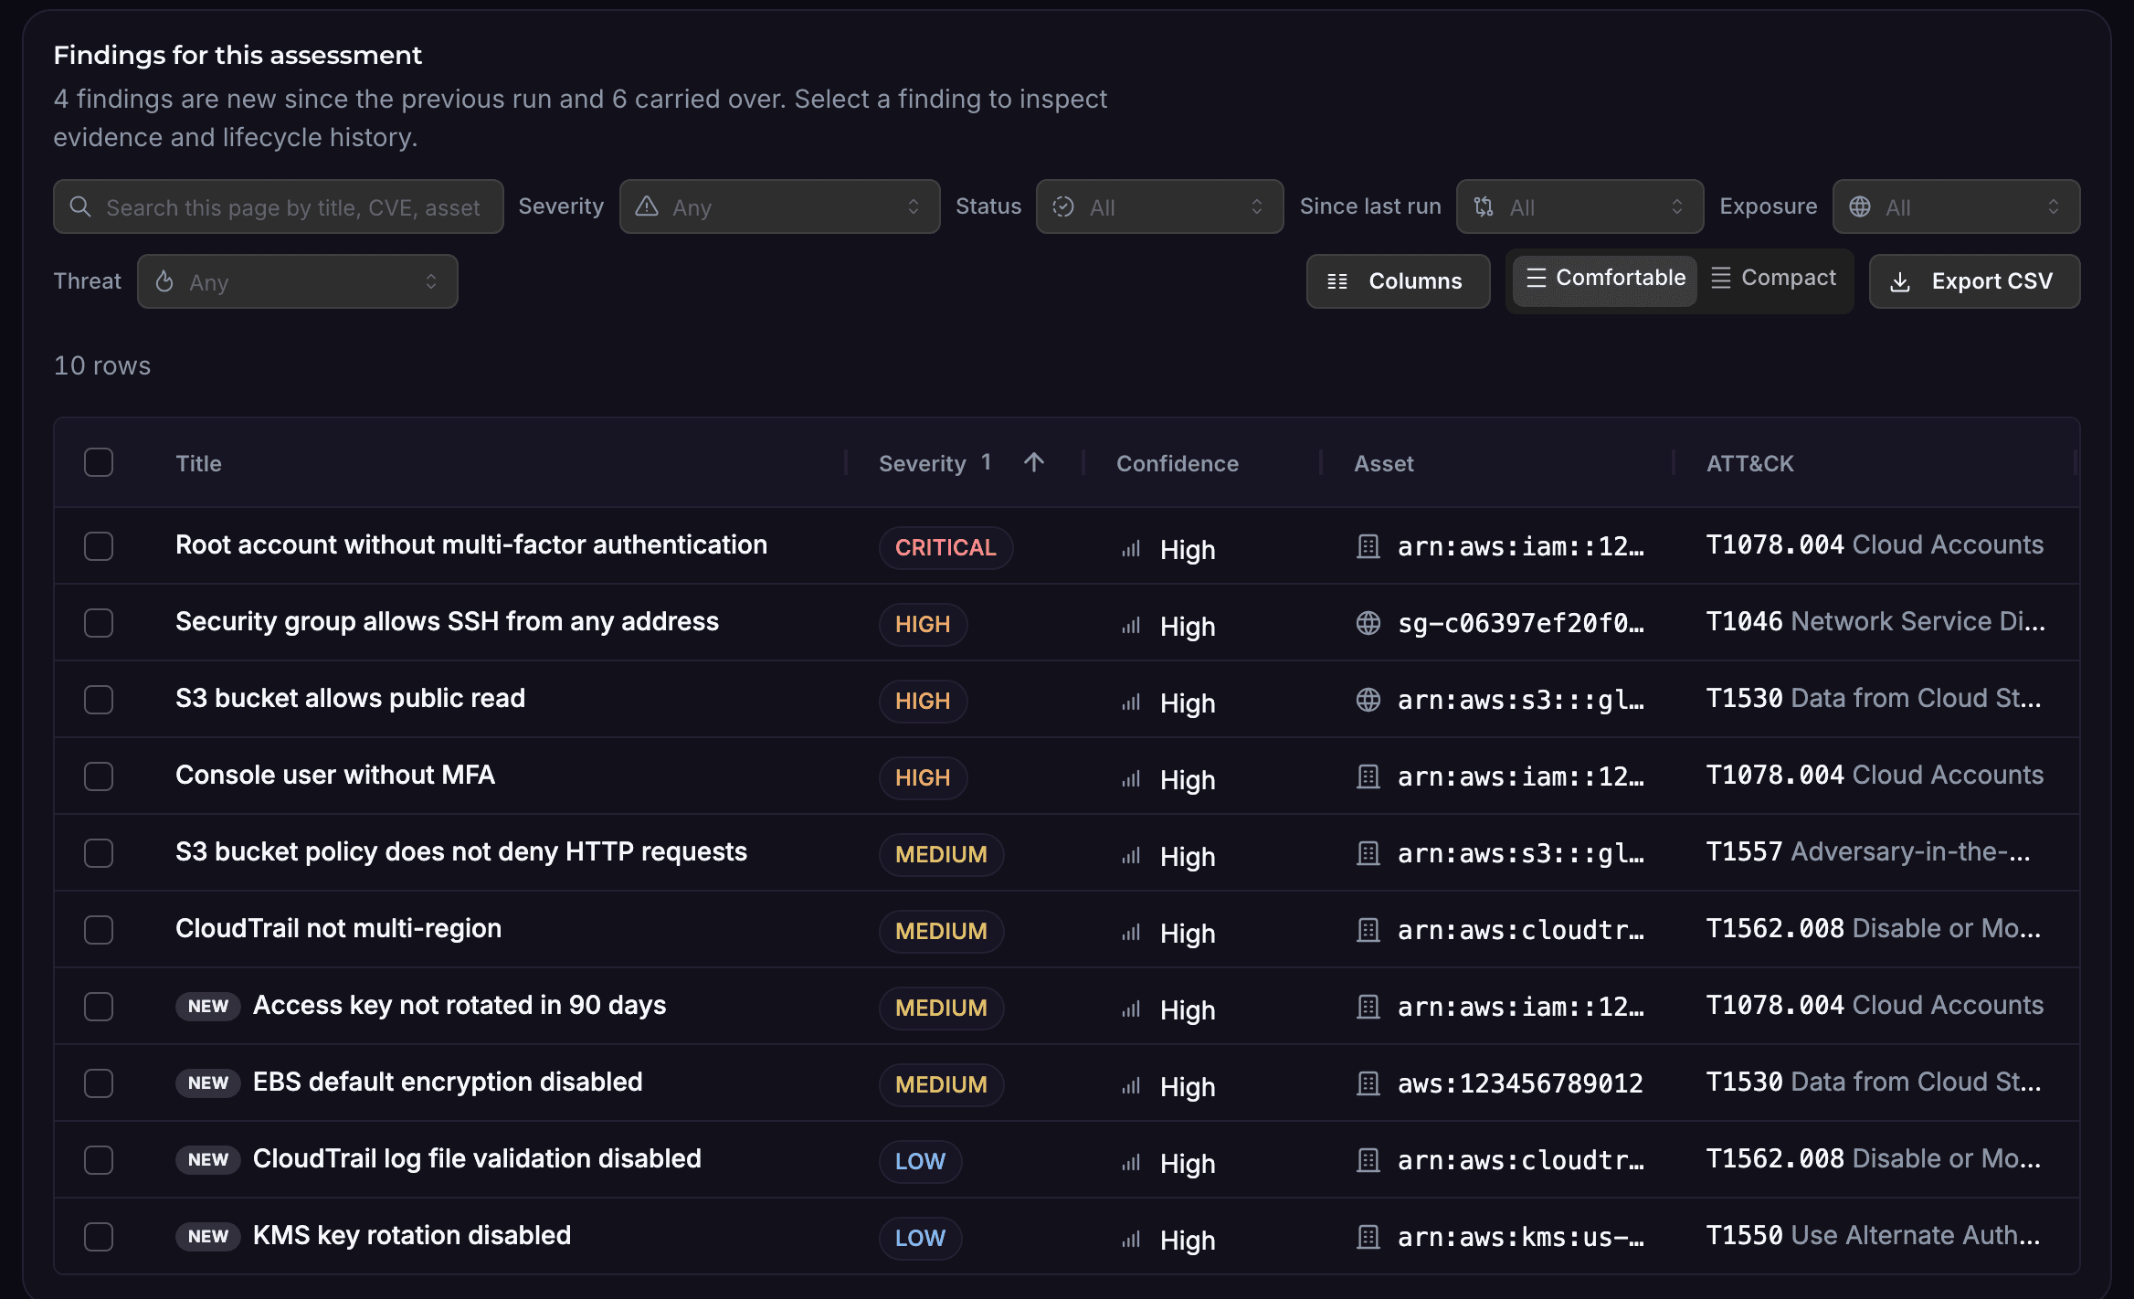Open the Severity filter dropdown
The image size is (2134, 1299).
pyautogui.click(x=779, y=206)
